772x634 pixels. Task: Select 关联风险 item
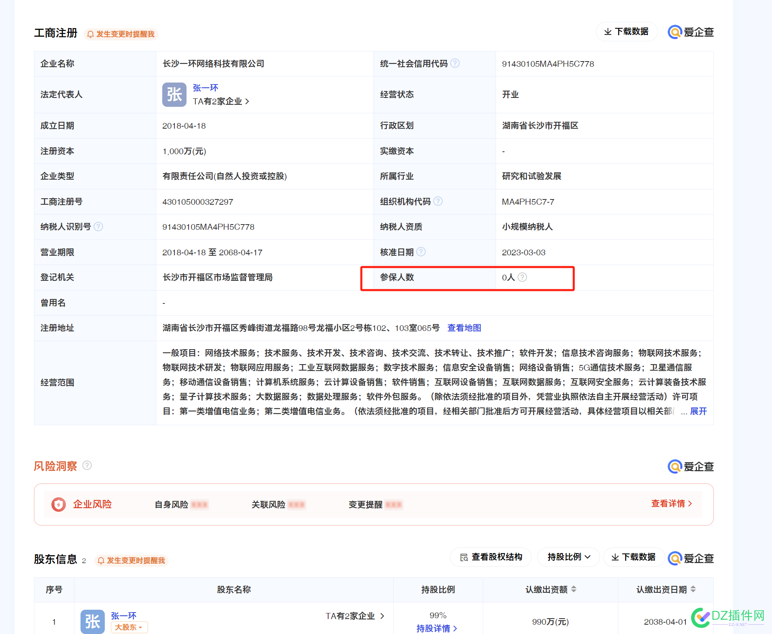tap(278, 505)
